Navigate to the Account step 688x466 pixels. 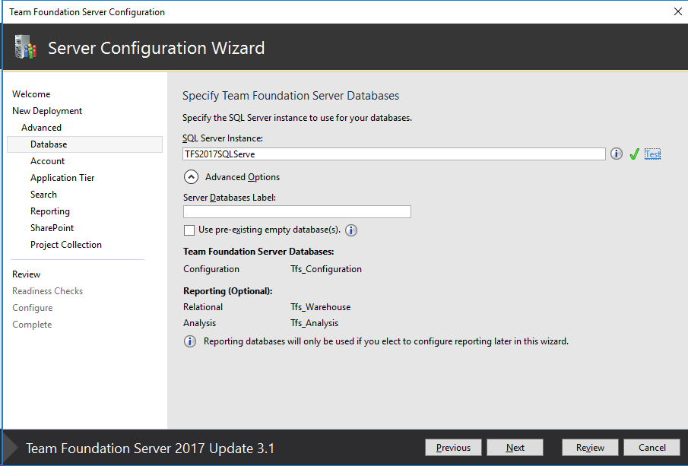47,160
